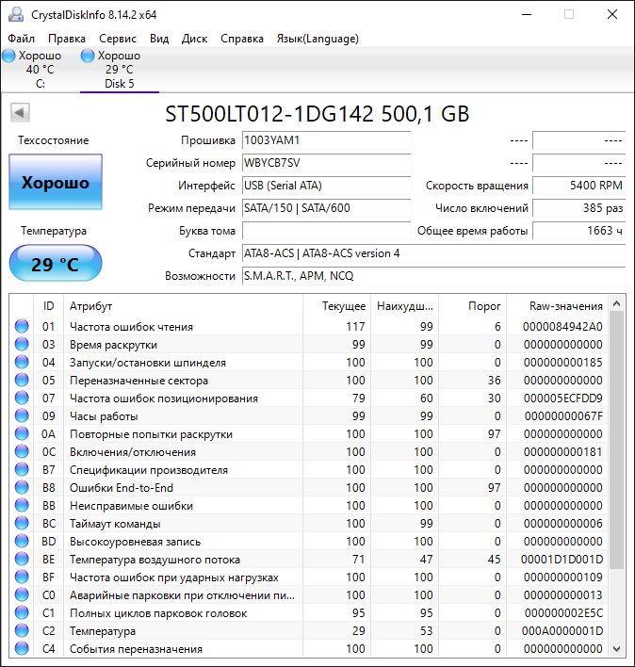Open the Файл menu
The width and height of the screenshot is (635, 667).
21,39
